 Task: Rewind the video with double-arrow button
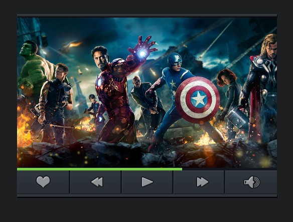coord(97,182)
